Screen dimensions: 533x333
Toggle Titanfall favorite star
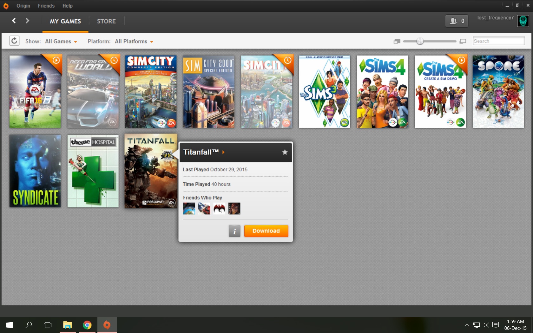point(285,152)
